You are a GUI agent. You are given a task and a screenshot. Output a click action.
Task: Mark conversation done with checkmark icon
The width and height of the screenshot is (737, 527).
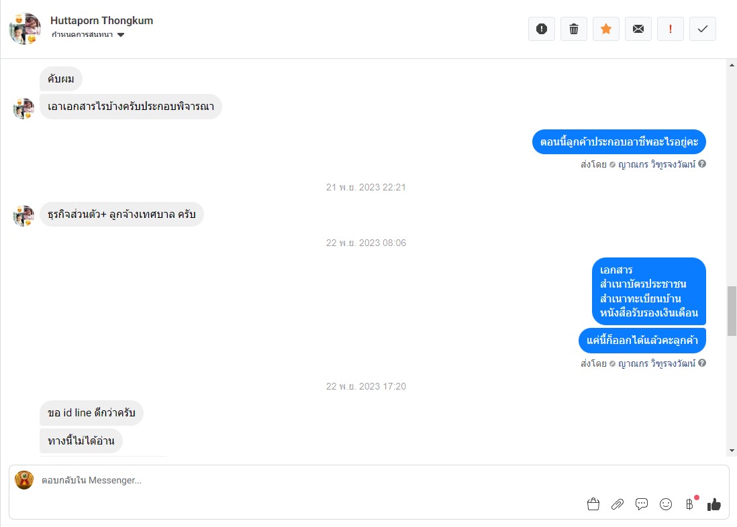coord(703,29)
